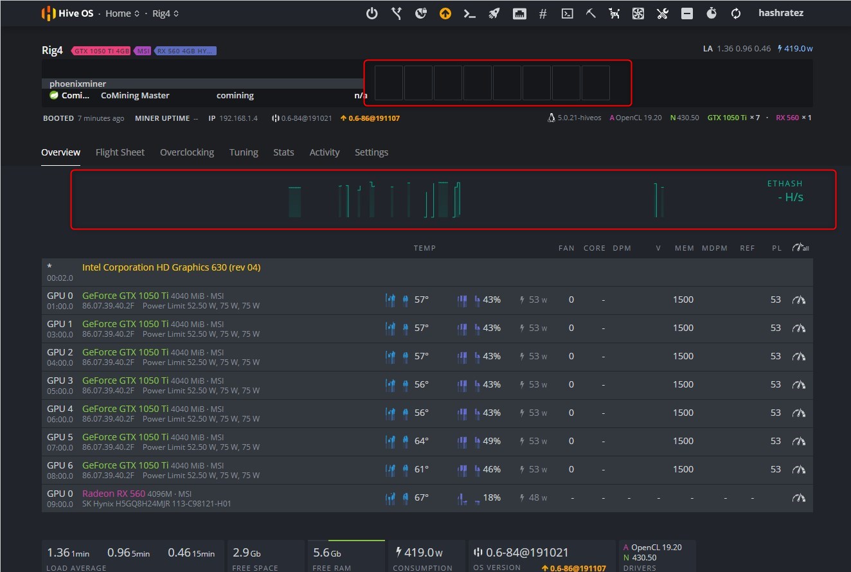Click the 5.6 Gb free RAM card

pyautogui.click(x=346, y=556)
